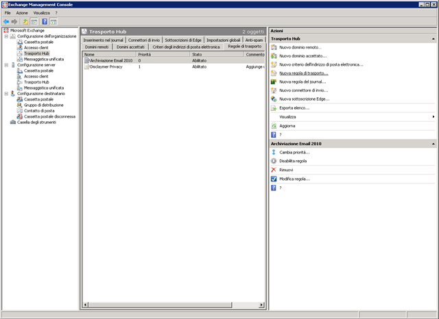Open the ? help menu

tap(56, 13)
